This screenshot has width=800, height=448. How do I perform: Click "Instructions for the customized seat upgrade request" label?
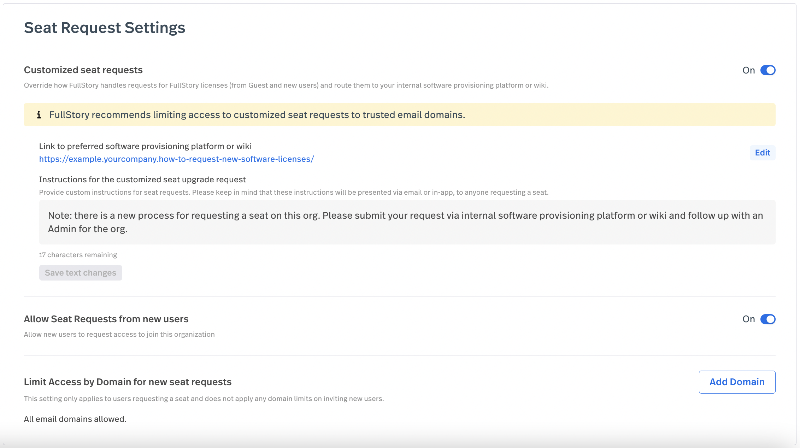(x=142, y=179)
